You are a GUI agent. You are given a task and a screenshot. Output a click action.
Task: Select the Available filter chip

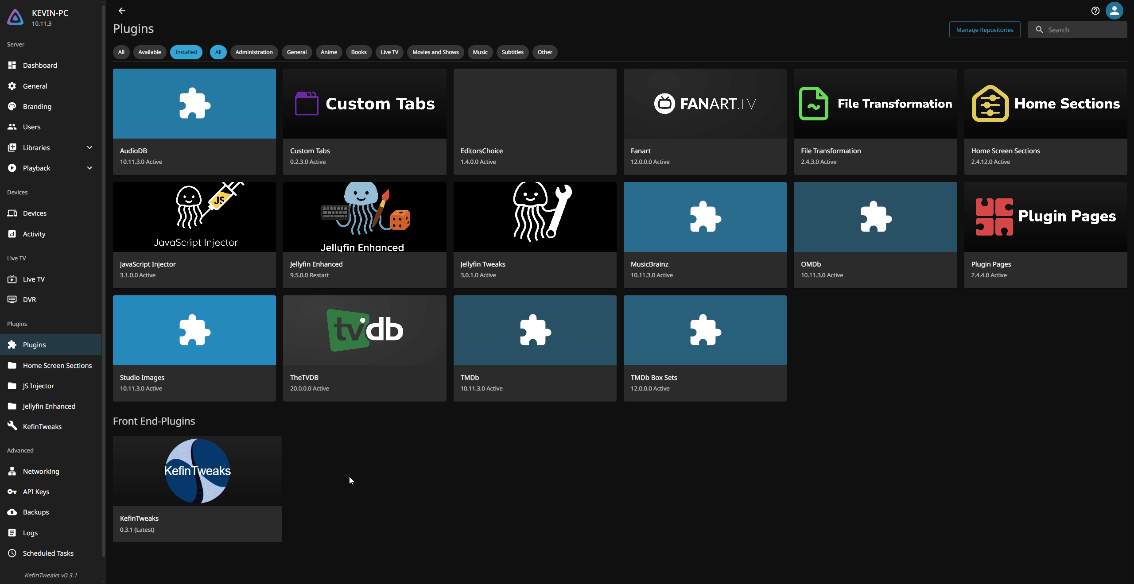[149, 52]
